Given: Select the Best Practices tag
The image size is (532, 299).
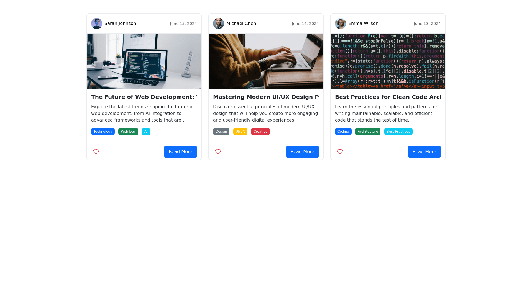Looking at the screenshot, I should [x=398, y=132].
